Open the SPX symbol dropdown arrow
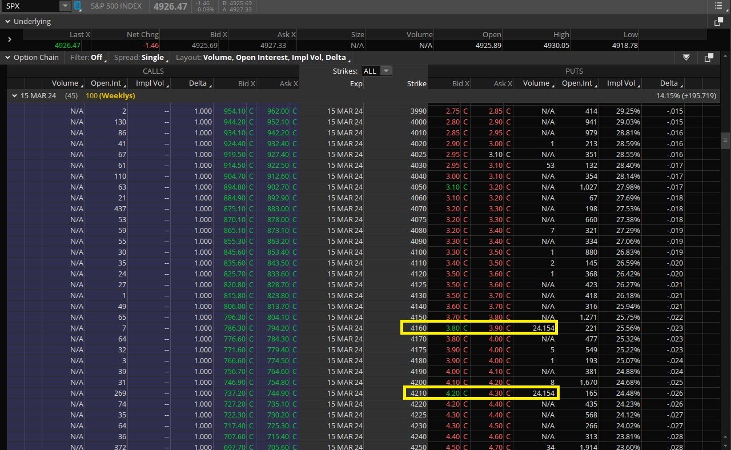The image size is (731, 450). (x=65, y=6)
